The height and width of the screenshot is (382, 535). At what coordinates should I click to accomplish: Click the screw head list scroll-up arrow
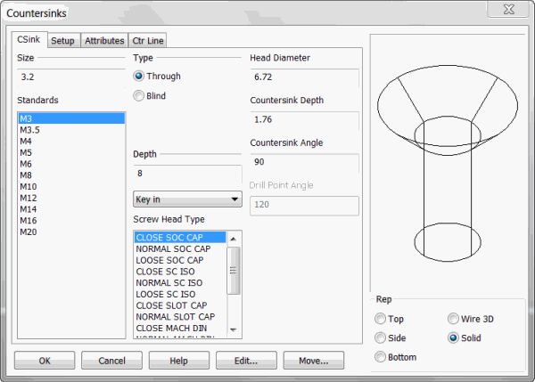pyautogui.click(x=234, y=239)
